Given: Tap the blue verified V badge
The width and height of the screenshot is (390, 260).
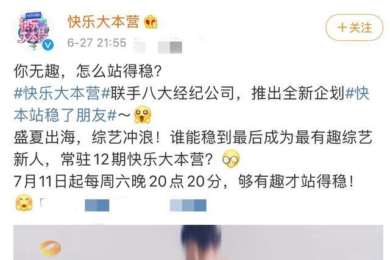Looking at the screenshot, I should tap(48, 45).
